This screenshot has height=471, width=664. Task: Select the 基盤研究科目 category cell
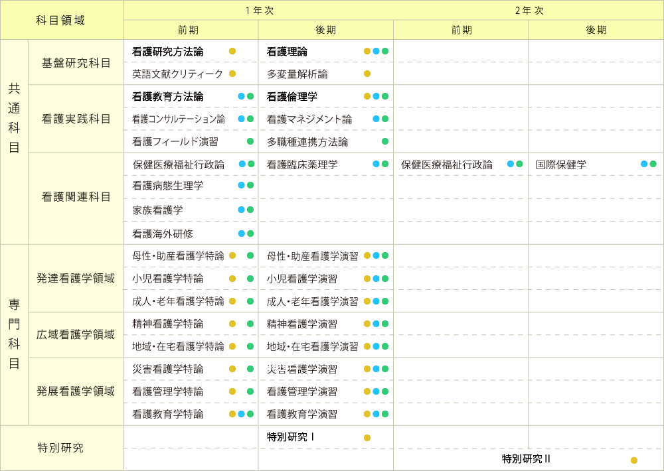[x=76, y=62]
